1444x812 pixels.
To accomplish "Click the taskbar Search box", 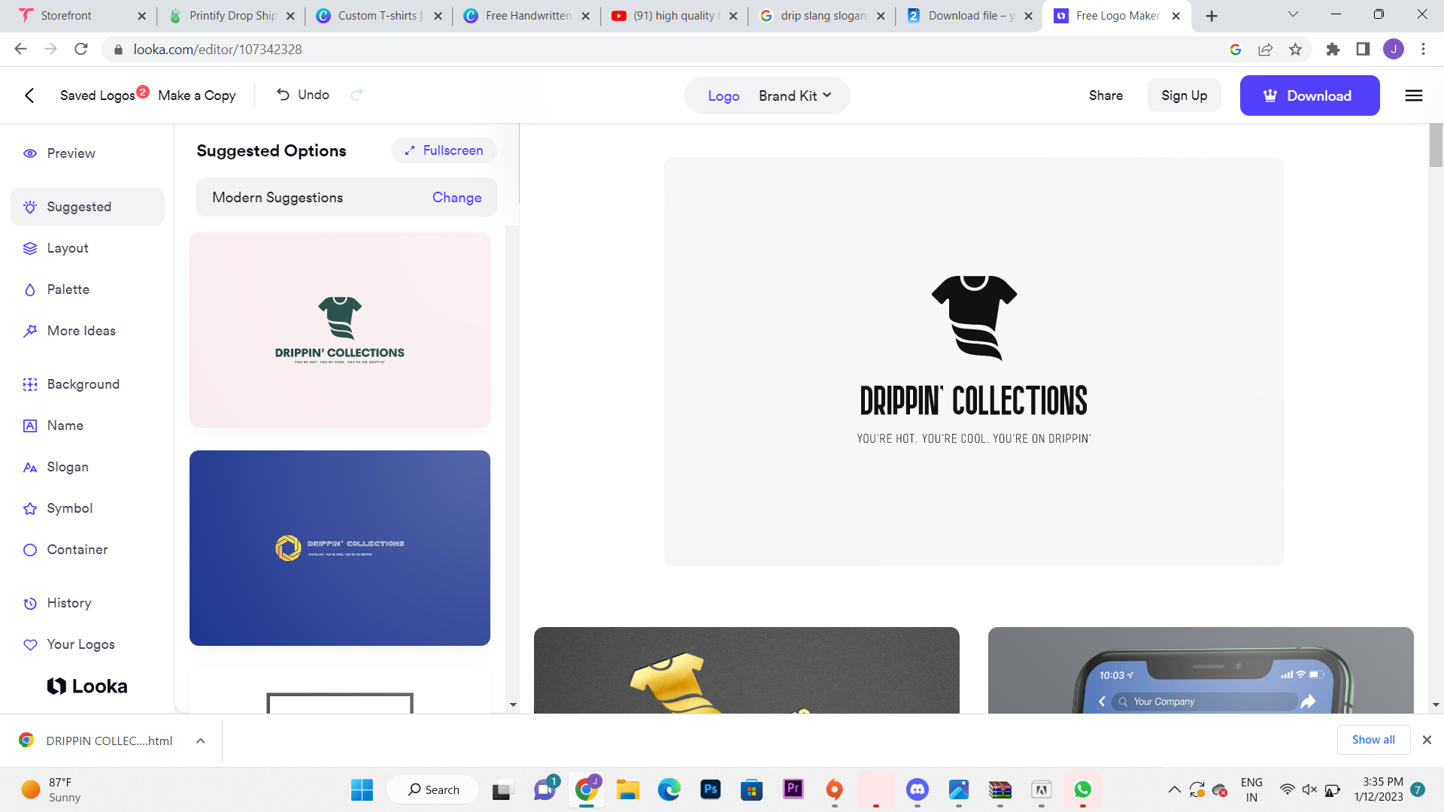I will [433, 789].
